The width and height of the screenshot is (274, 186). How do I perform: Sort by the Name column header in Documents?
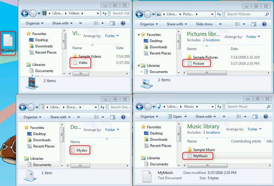75,142
